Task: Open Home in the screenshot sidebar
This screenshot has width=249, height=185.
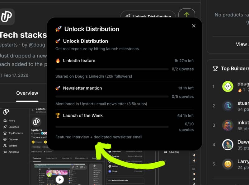Action: (12, 121)
